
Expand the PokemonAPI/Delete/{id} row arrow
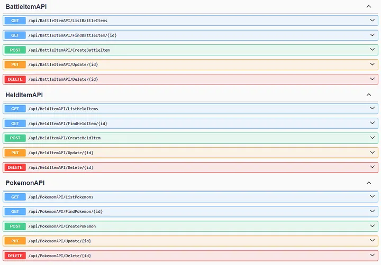[x=372, y=255]
